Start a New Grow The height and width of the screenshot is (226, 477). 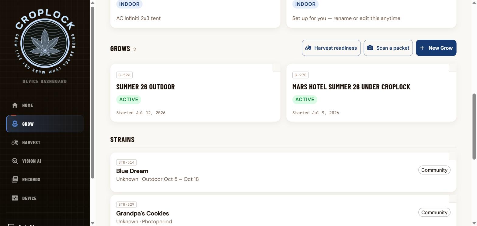coord(436,48)
